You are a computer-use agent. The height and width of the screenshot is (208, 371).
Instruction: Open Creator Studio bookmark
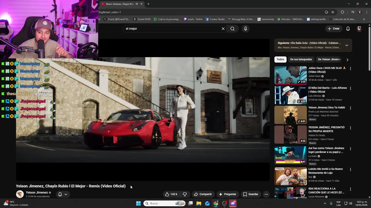215,19
